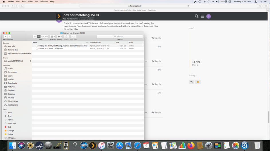Sort by the Size column header
Viewport: 270px width, 151px height.
click(x=121, y=42)
